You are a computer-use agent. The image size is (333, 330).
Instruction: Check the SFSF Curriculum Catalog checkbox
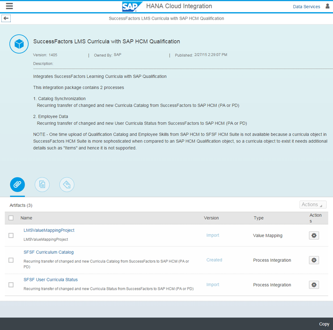pyautogui.click(x=11, y=260)
